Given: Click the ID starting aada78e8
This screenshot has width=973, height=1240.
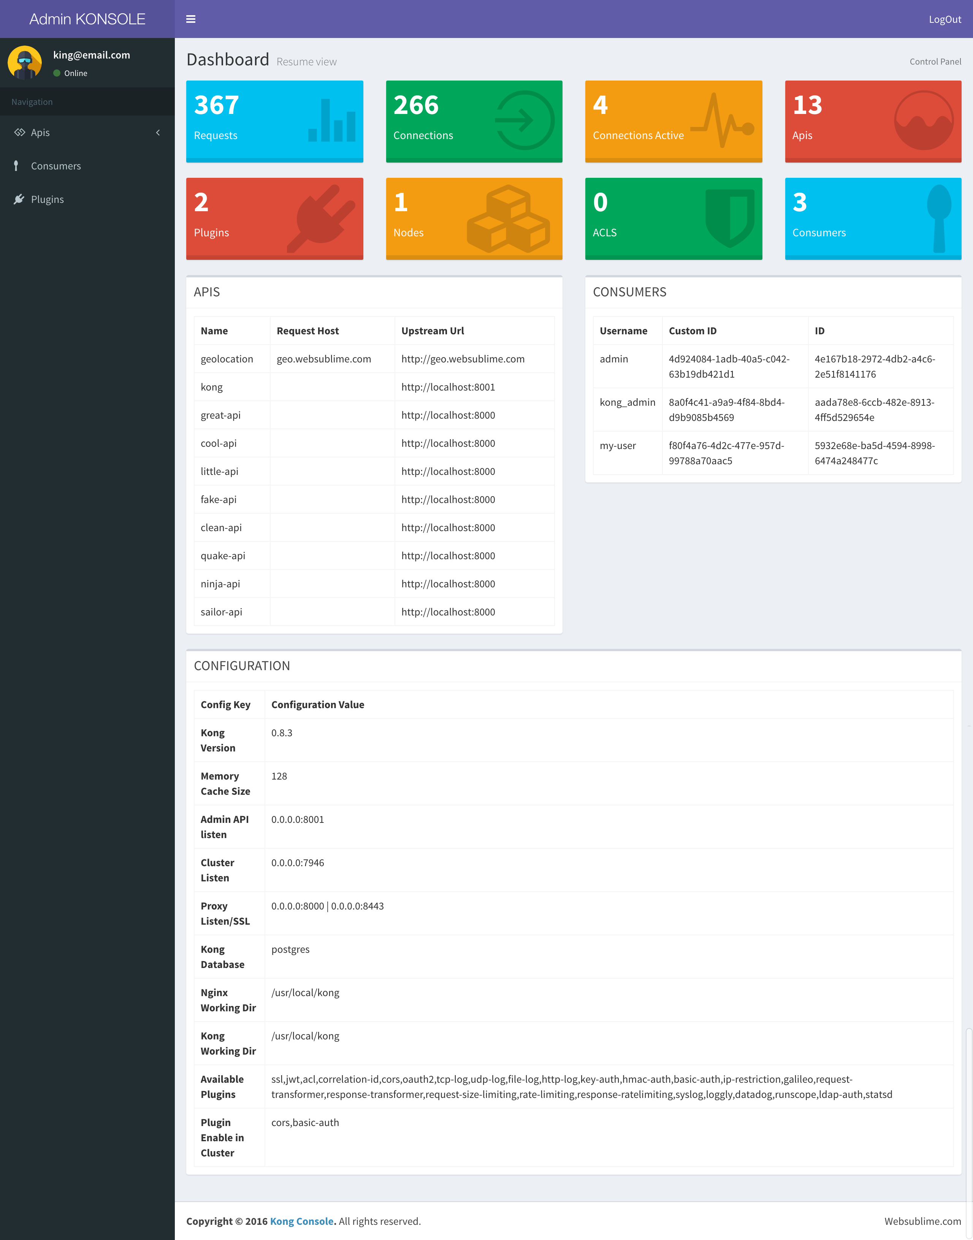Looking at the screenshot, I should (x=874, y=410).
